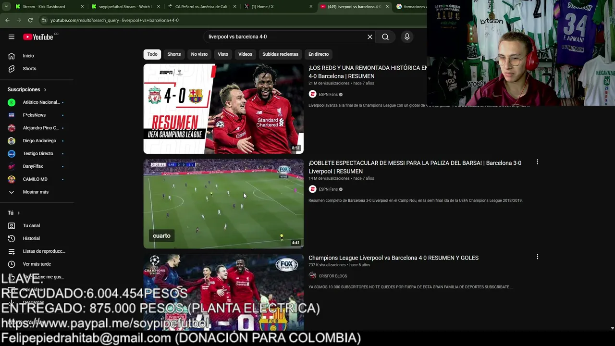Viewport: 615px width, 346px height.
Task: Open Champions League Liverpool vs Barcelona title
Action: 394,258
